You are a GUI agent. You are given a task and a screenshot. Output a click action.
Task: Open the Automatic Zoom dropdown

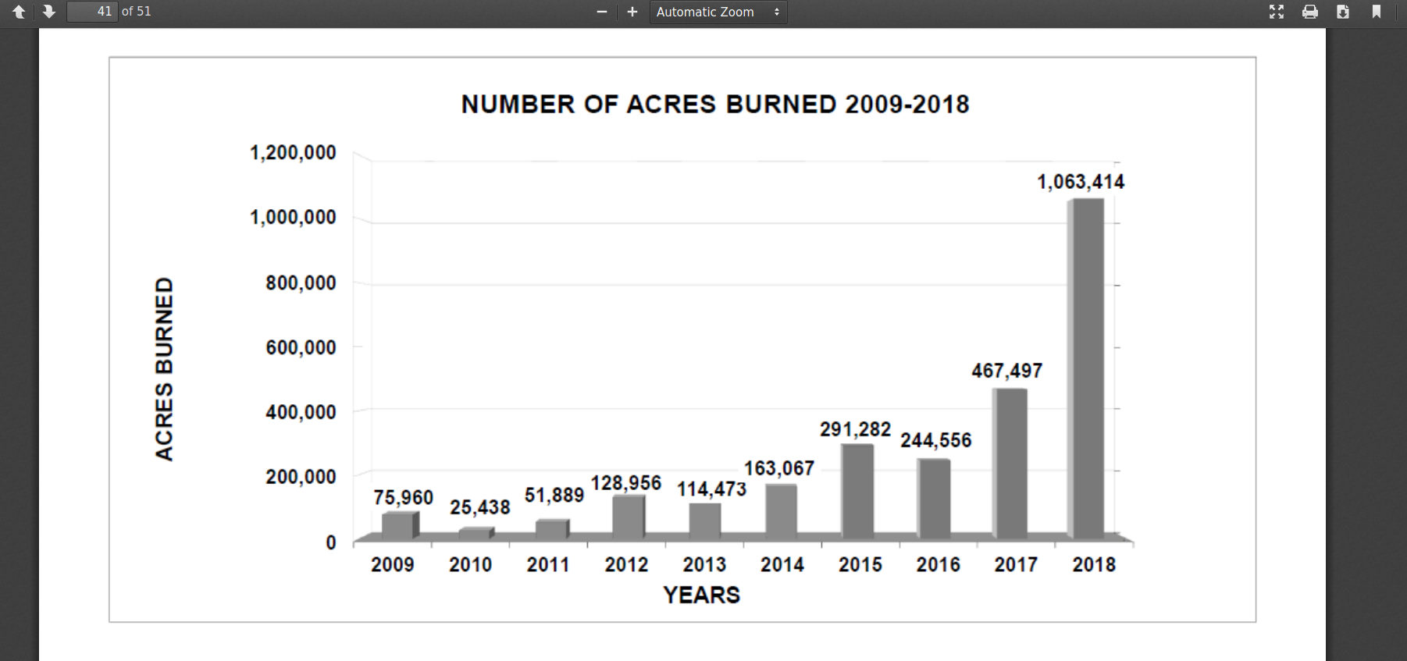(x=718, y=12)
